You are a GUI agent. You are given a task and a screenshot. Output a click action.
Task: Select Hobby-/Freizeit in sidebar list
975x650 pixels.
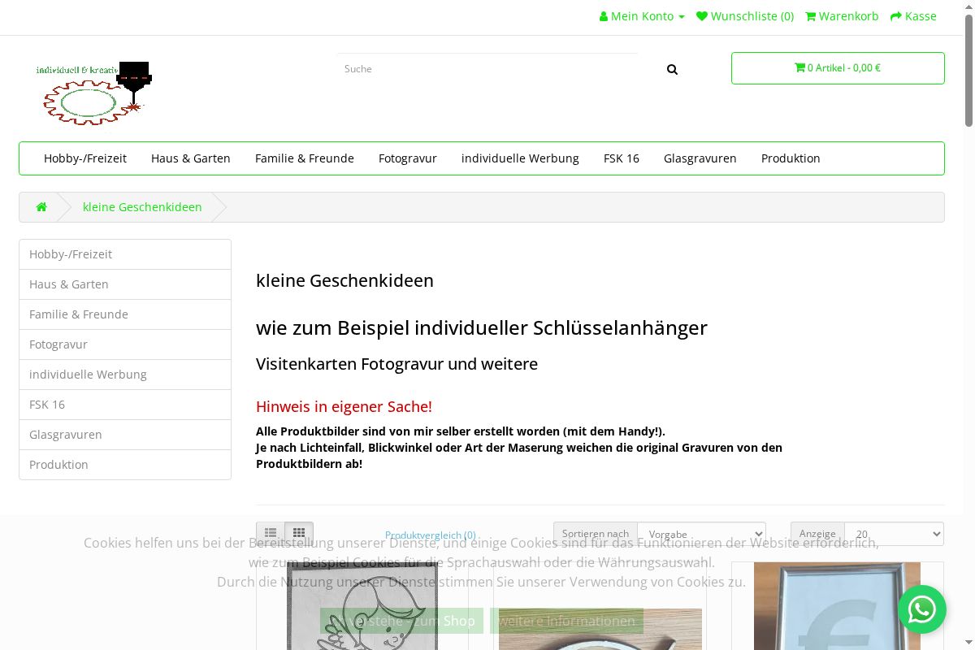(x=125, y=254)
